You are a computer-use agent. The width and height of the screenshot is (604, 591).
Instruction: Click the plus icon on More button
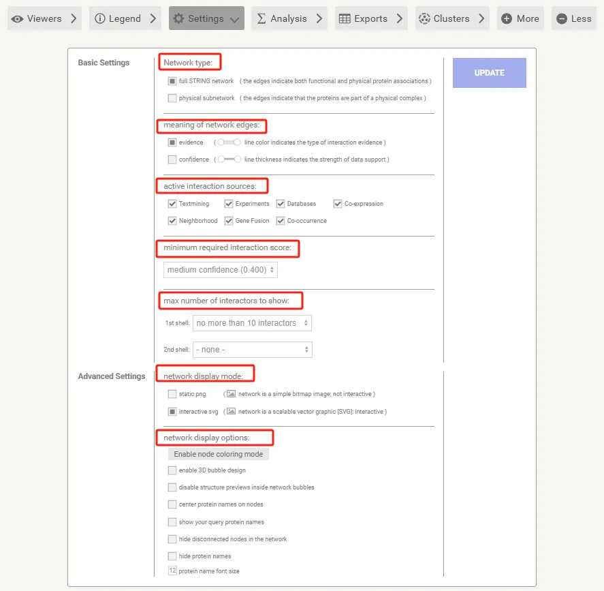click(x=507, y=19)
